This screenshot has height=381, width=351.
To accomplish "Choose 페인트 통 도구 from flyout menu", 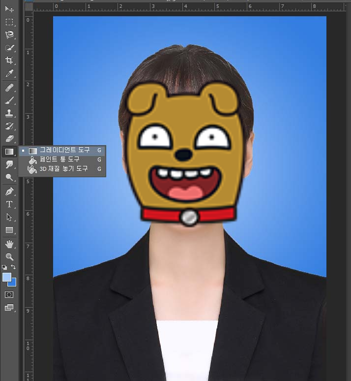I will click(62, 159).
